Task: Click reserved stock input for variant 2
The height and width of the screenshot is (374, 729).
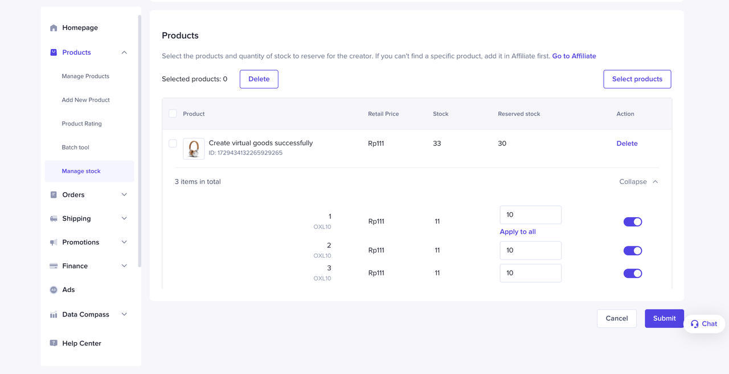Action: tap(530, 250)
